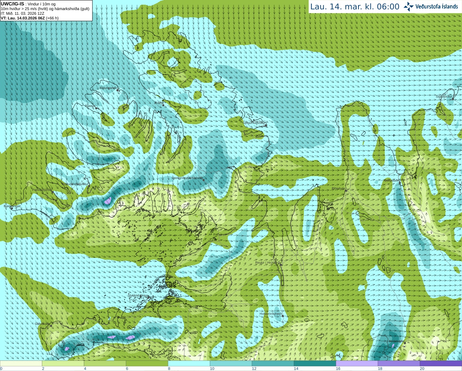The height and width of the screenshot is (371, 462).
Task: Click the Stykkishólmur station label
Action: [x=138, y=295]
